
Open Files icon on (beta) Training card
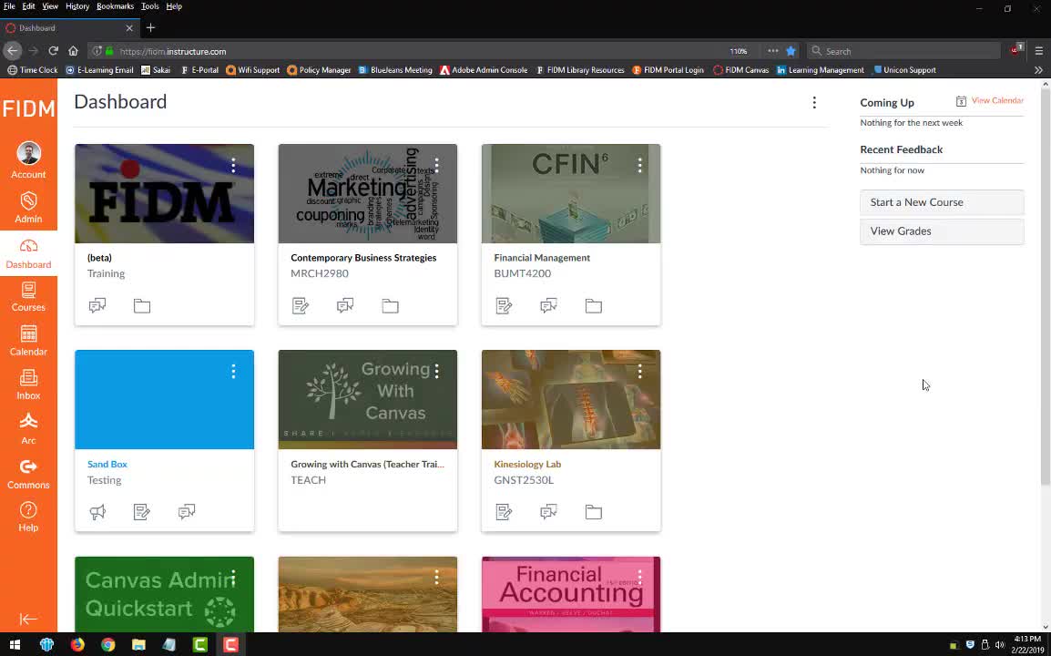click(142, 306)
